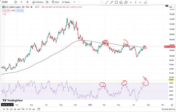Open the D timeframe interval selector
The width and height of the screenshot is (176, 112).
click(21, 2)
